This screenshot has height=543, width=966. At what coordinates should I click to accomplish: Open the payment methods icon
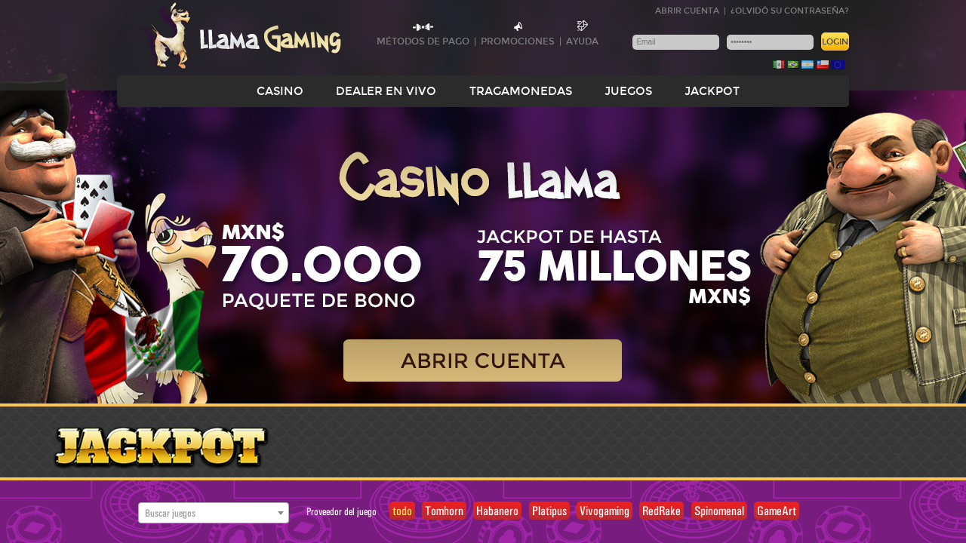[x=423, y=27]
